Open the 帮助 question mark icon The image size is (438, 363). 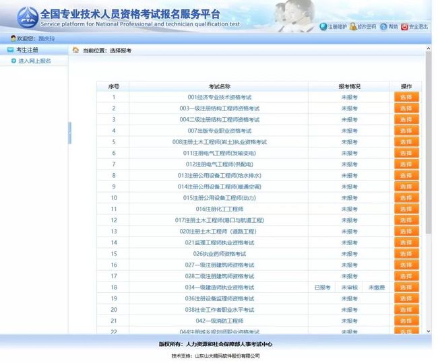pyautogui.click(x=383, y=26)
